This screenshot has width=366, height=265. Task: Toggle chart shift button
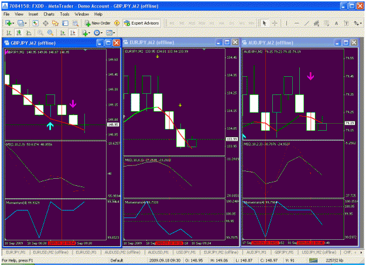point(73,33)
